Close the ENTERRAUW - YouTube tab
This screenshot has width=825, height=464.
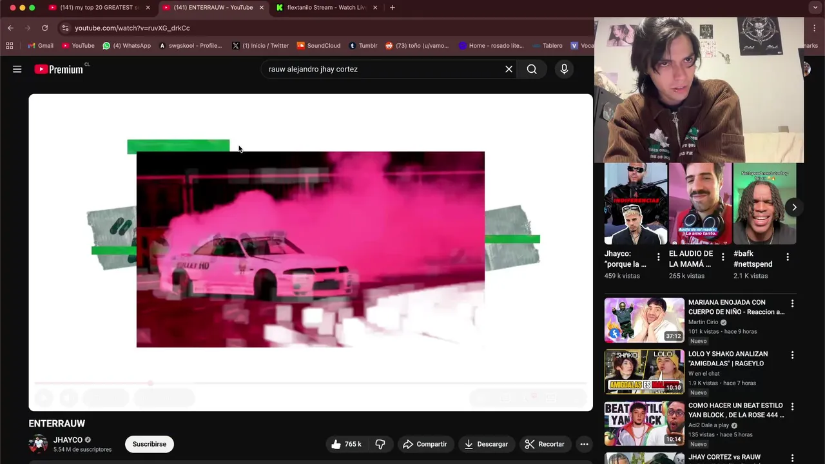pyautogui.click(x=261, y=8)
